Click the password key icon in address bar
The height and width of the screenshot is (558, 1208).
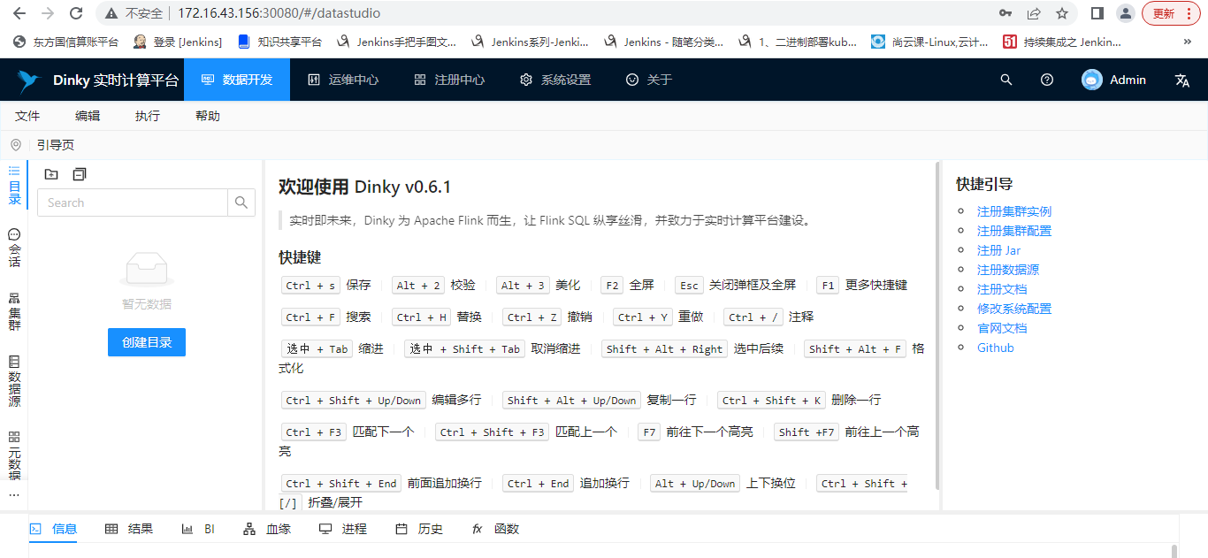(x=1005, y=13)
